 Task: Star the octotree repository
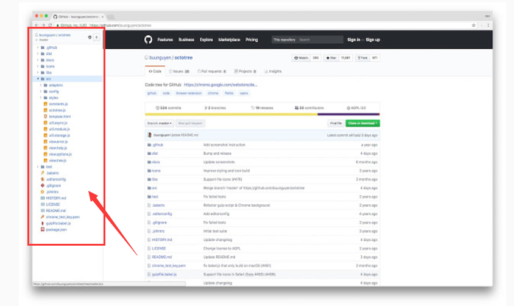pos(331,58)
